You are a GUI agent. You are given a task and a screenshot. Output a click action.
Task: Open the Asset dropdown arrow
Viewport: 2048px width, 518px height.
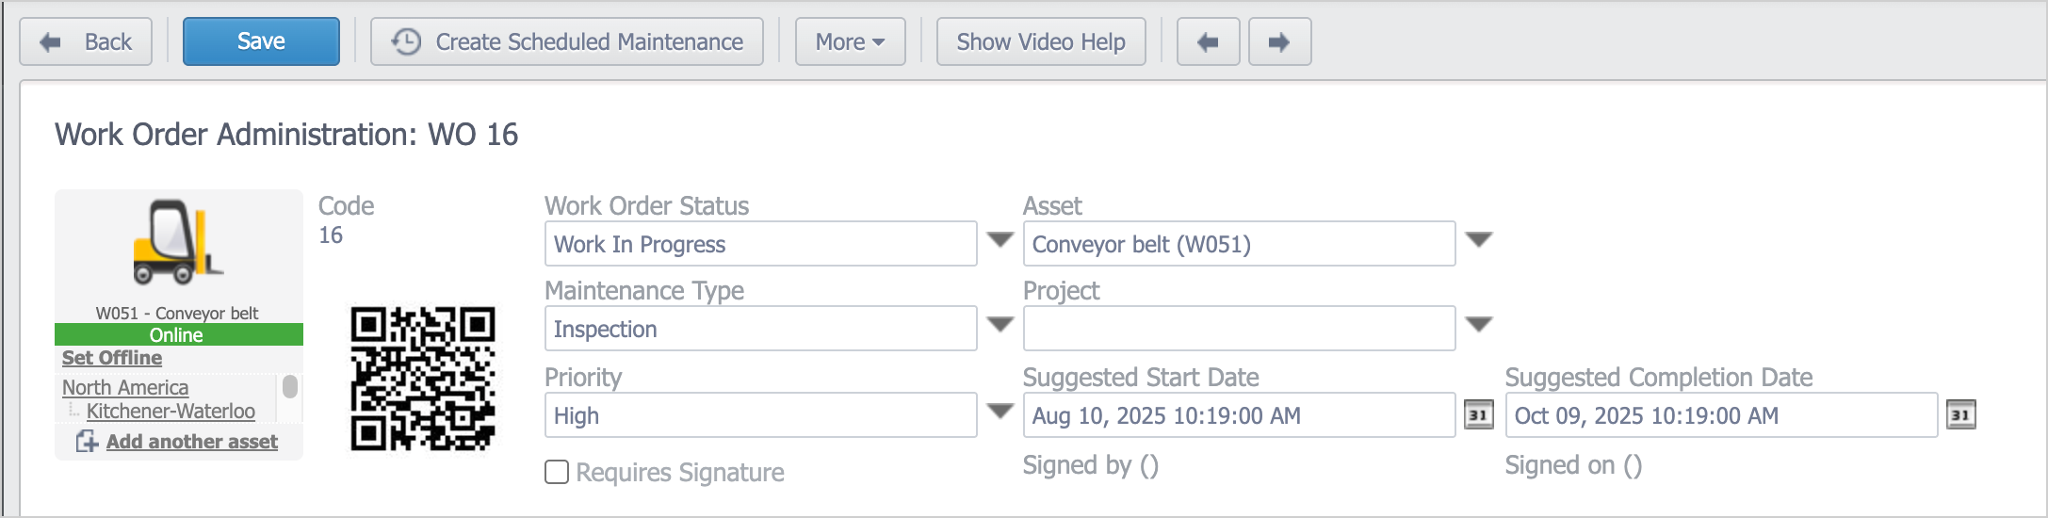tap(1479, 240)
